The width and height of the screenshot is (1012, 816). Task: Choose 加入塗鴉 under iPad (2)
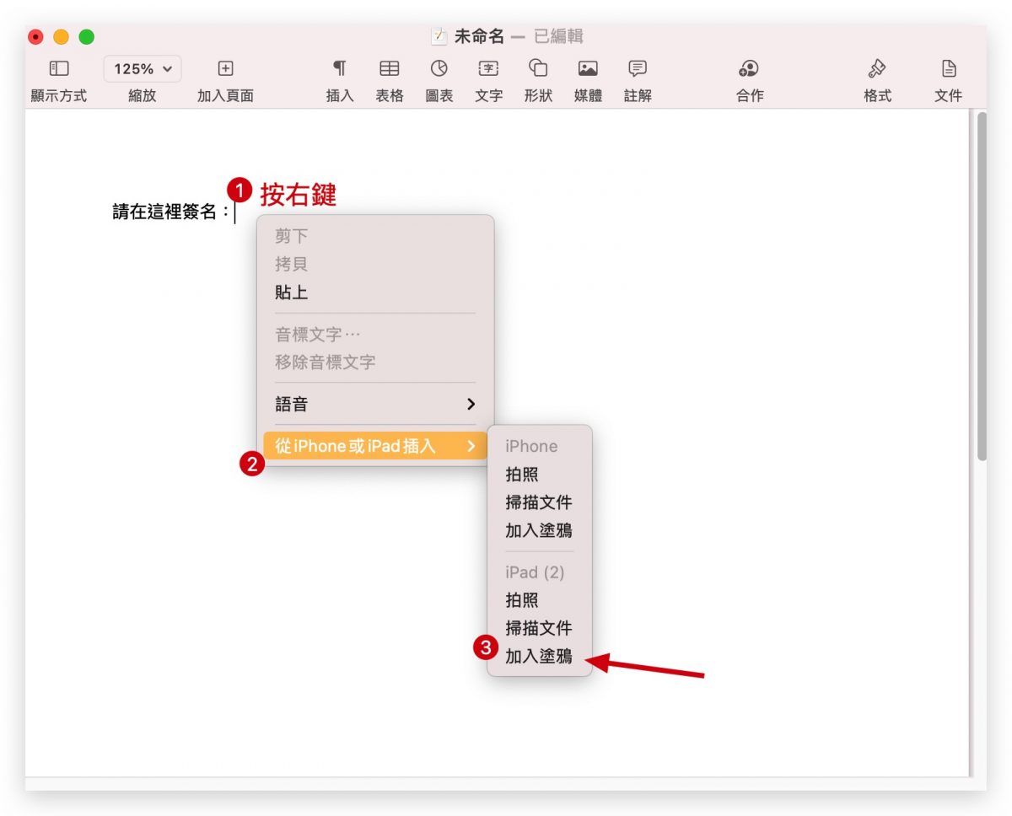(x=540, y=657)
